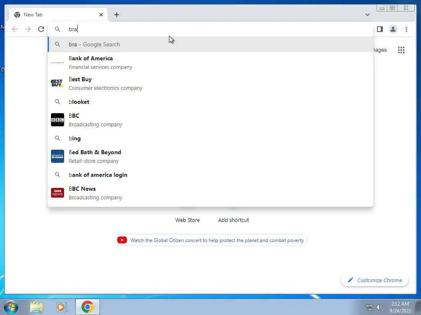Choose the BBC News suggestion
This screenshot has height=315, width=421.
[x=210, y=193]
